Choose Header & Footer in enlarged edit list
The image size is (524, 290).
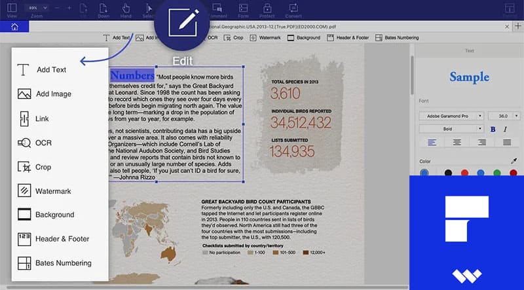[x=54, y=239]
